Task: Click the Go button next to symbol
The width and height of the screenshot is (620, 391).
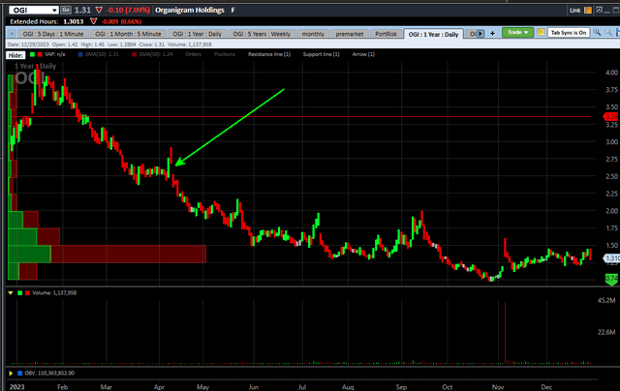Action: [67, 9]
